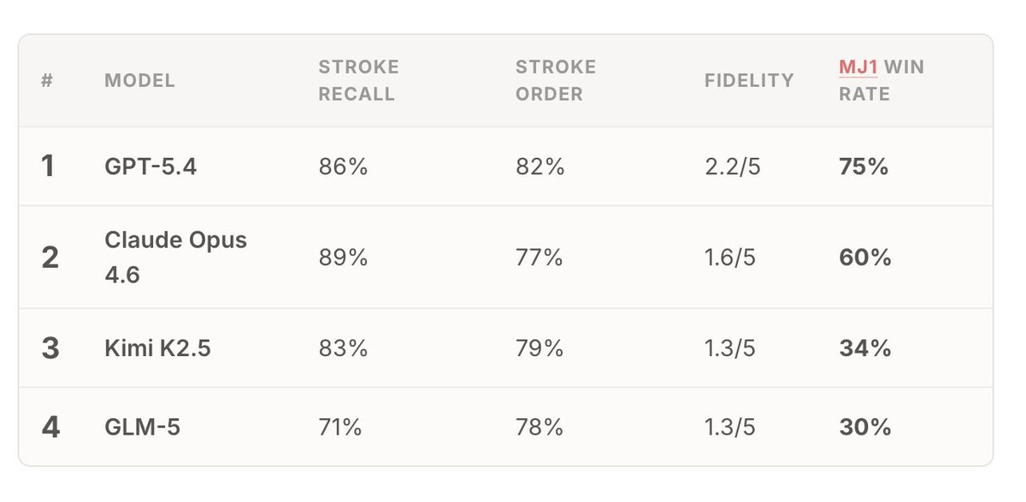Click the Stroke Order column header
The image size is (1026, 502).
(x=555, y=80)
